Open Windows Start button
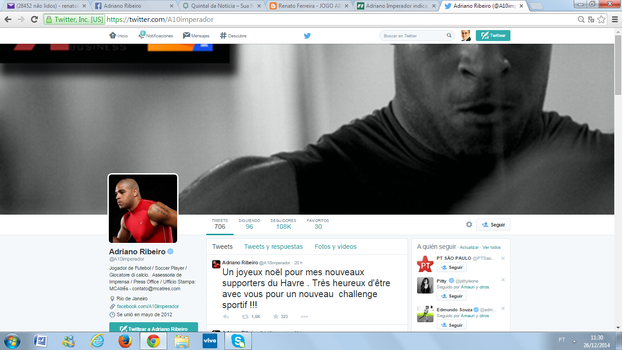 pyautogui.click(x=12, y=341)
